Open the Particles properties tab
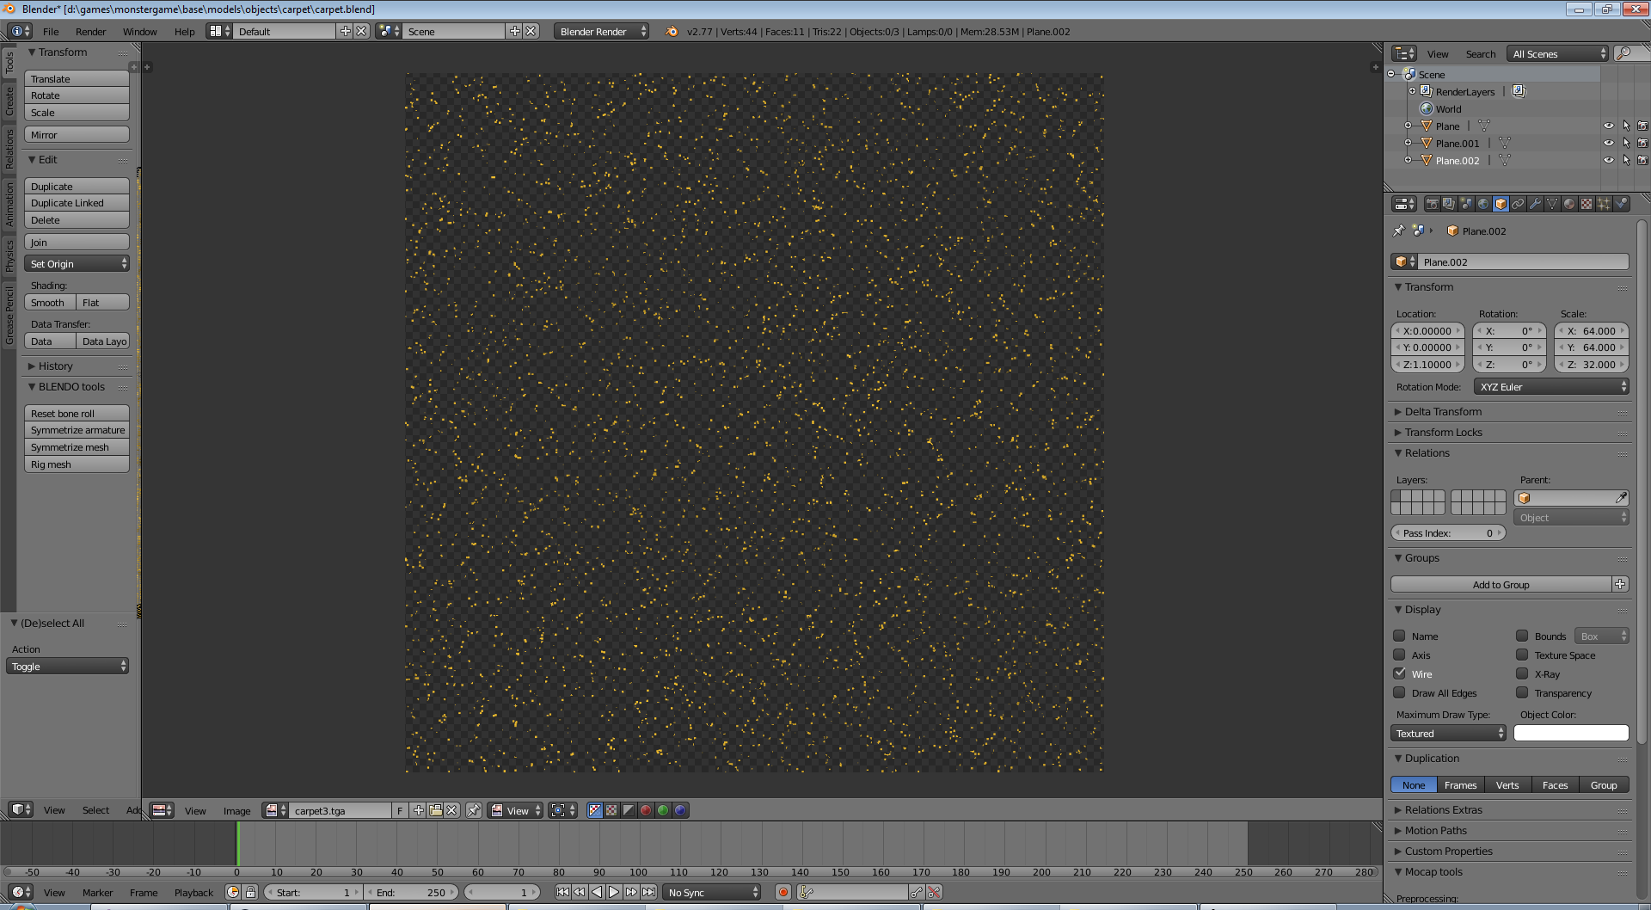Viewport: 1651px width, 910px height. [1604, 204]
